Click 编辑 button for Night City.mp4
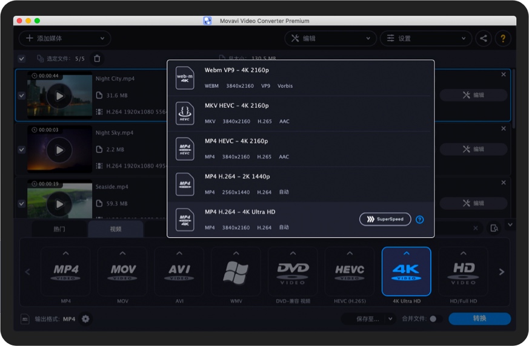Viewport: 529px width, 346px height. point(473,96)
